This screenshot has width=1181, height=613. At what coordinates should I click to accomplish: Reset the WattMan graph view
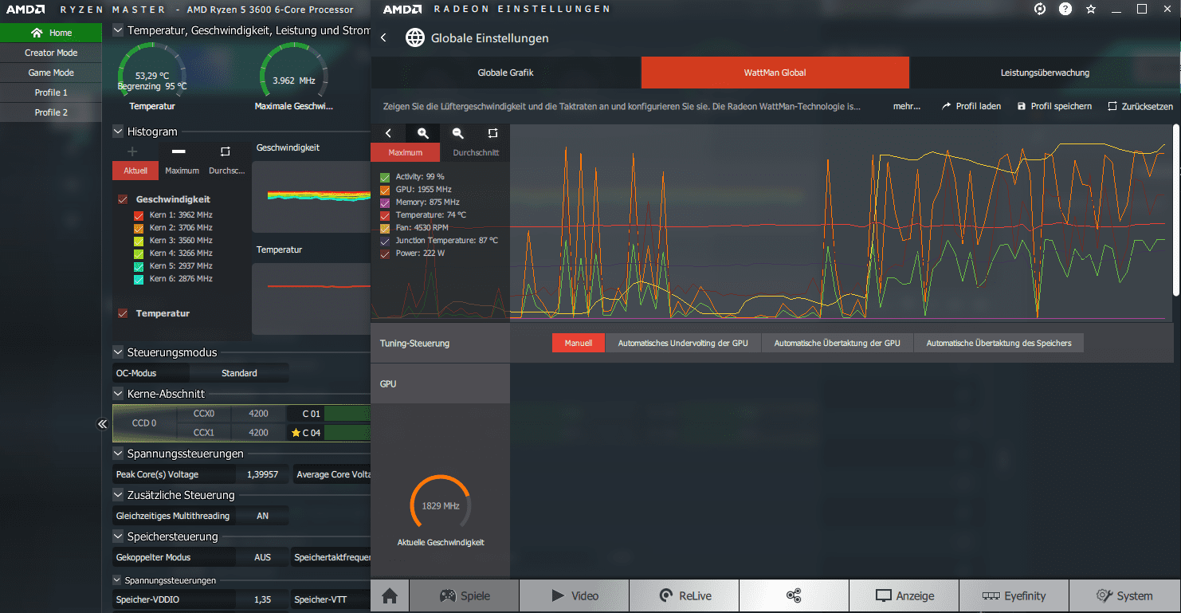click(x=492, y=133)
